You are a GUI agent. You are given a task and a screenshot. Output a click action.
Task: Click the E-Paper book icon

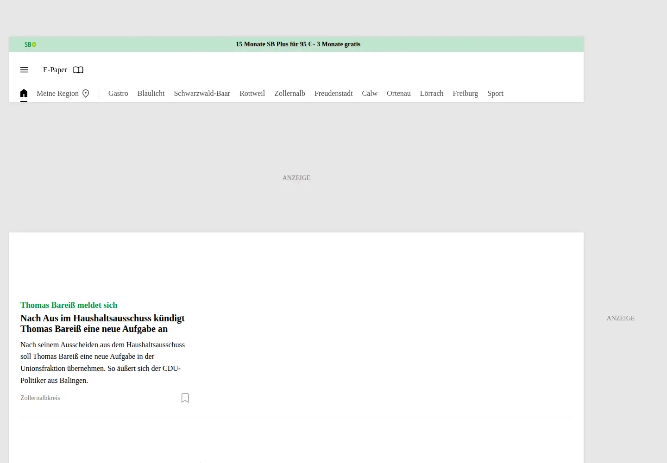pos(78,70)
